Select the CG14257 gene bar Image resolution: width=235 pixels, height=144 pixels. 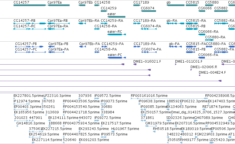pos(30,5)
